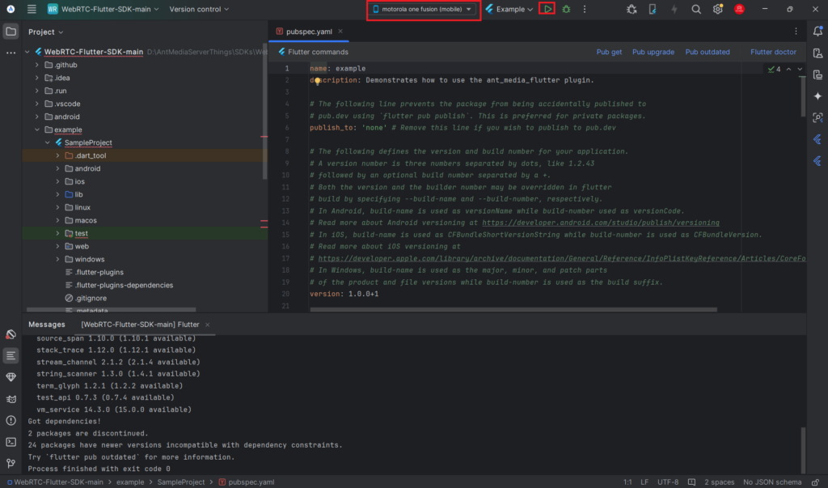Image resolution: width=828 pixels, height=488 pixels.
Task: Click the Project tree horizontal scrollbar
Action: [111, 310]
